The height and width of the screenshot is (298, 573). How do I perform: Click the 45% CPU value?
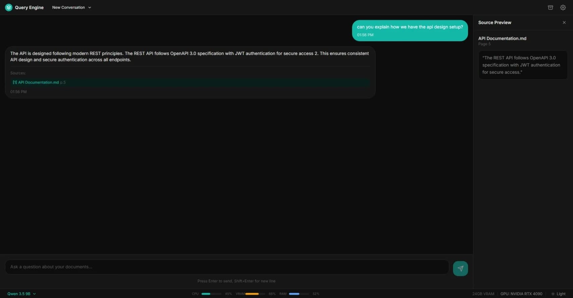(228, 294)
